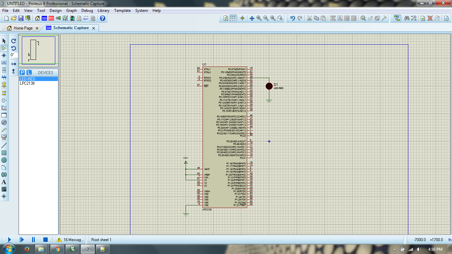Rotate clockwise using the rotate icon
The image size is (452, 254).
[14, 41]
